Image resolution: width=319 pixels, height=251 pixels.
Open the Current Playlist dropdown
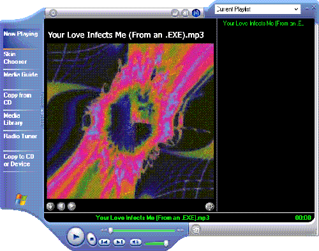[258, 10]
